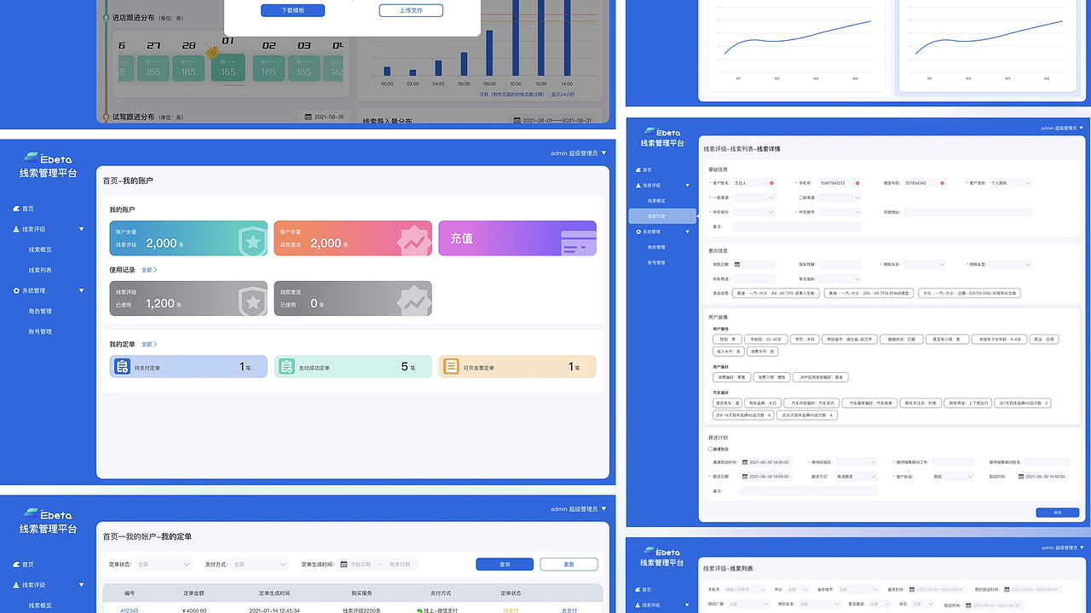This screenshot has height=613, width=1091.
Task: Select 账号管理 in 我的账户 screen sidebar
Action: [x=40, y=331]
